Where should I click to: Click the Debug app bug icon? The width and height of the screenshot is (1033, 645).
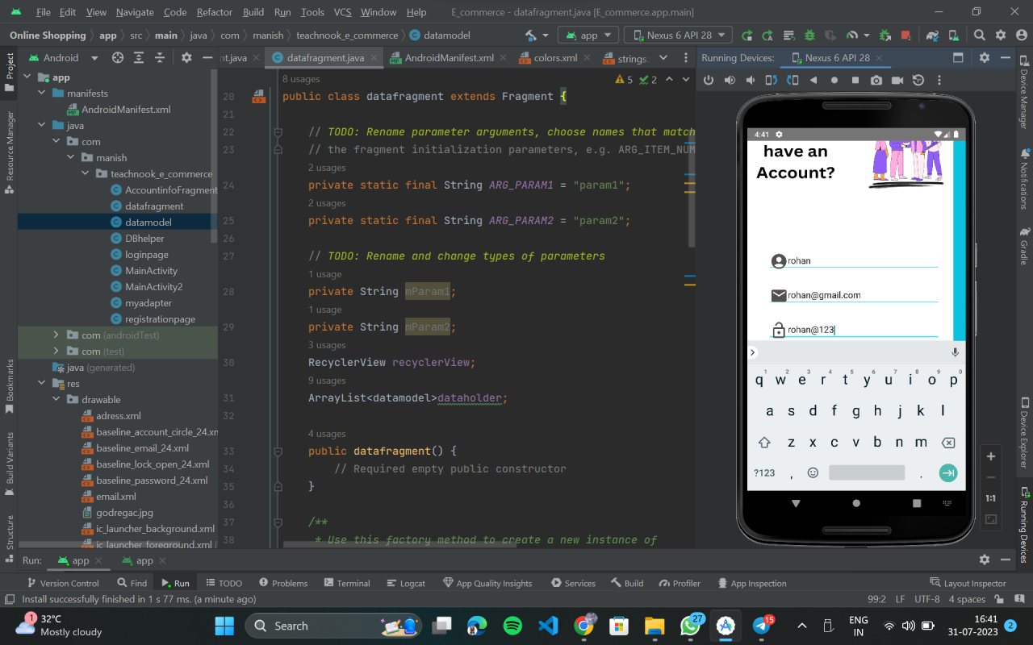(x=809, y=35)
